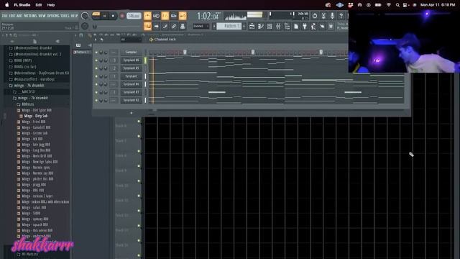Toggle pattern/song mode switch

(96, 16)
